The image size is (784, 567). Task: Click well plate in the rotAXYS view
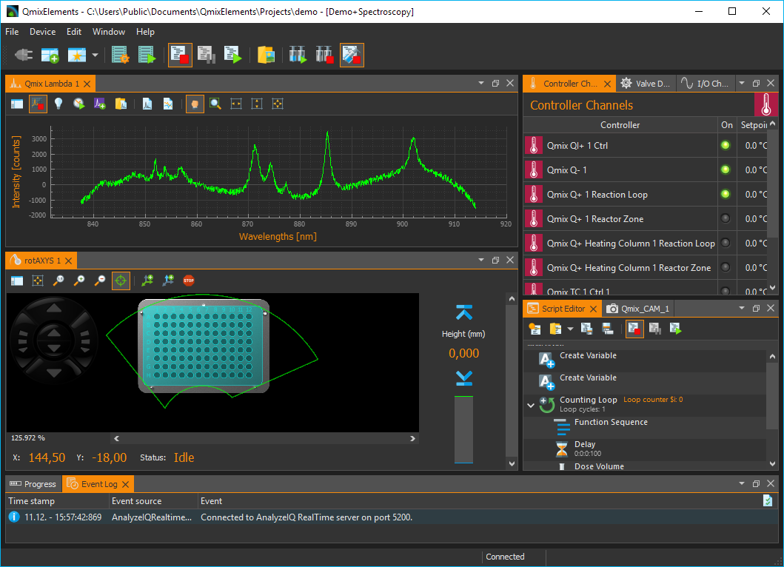click(204, 346)
